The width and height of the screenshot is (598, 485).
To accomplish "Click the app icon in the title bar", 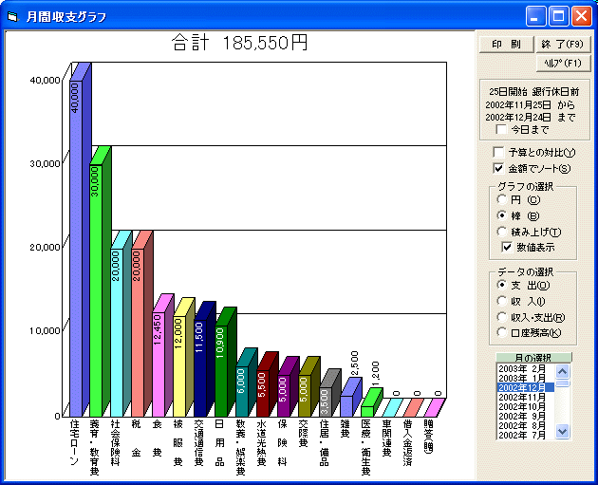I will coord(12,16).
